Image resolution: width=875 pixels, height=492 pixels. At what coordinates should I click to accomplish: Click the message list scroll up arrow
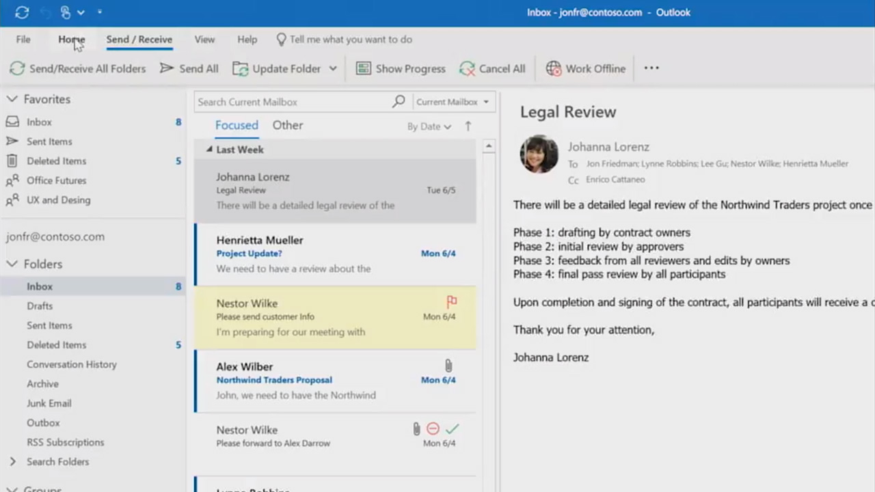[x=488, y=146]
